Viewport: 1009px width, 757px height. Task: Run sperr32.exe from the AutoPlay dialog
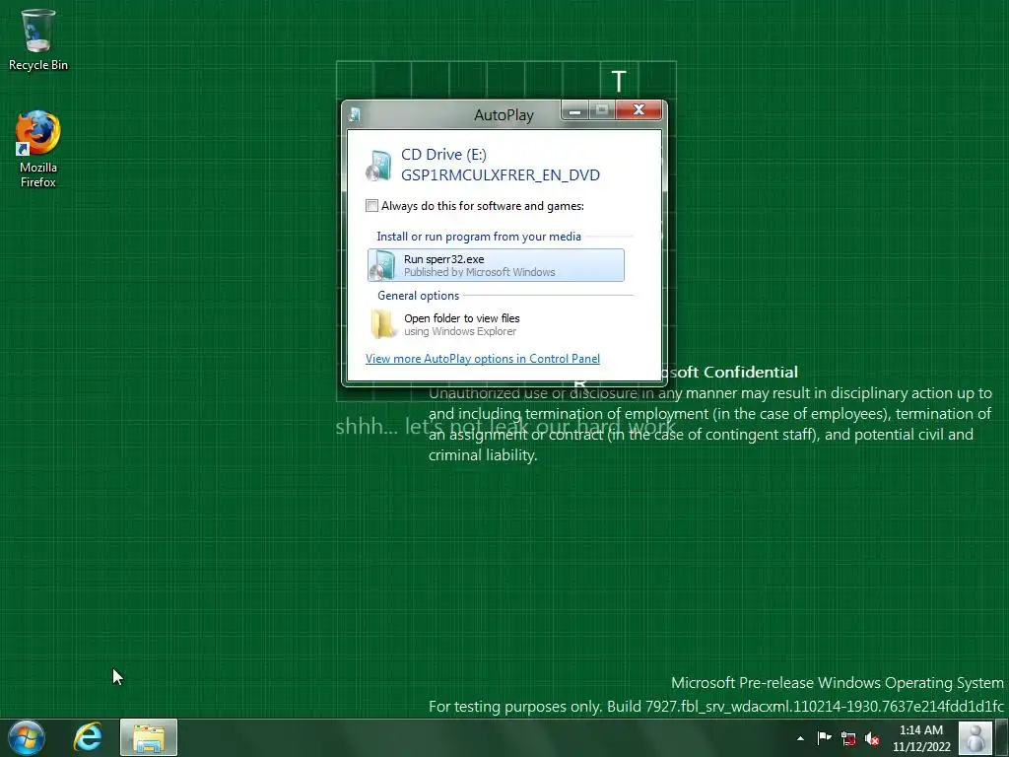point(496,265)
